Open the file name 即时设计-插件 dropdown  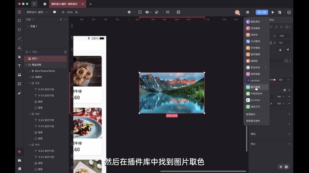pos(37,12)
